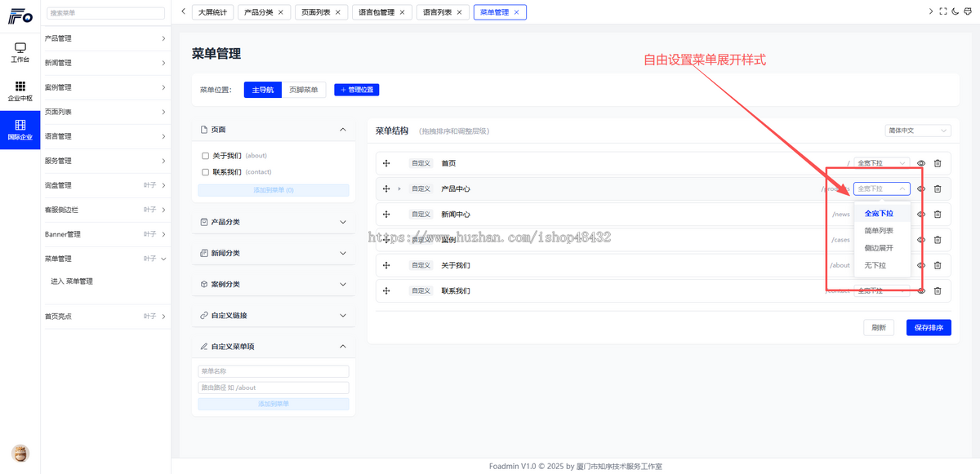The height and width of the screenshot is (474, 980).
Task: Expand the 案例分类 panel
Action: (343, 284)
